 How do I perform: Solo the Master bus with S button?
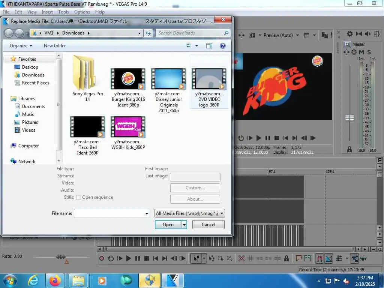point(369,52)
